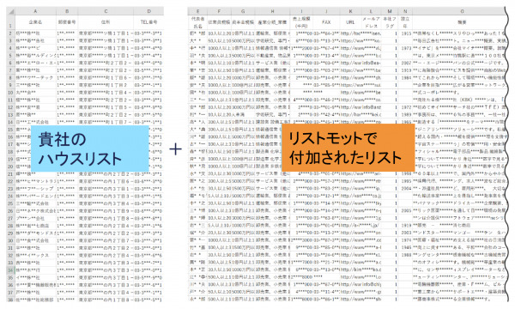Click the 概要 header cell
515x309 pixels.
(462, 22)
